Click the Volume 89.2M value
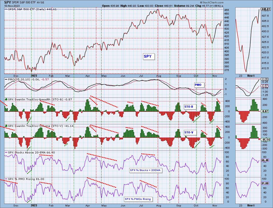 tap(184, 6)
